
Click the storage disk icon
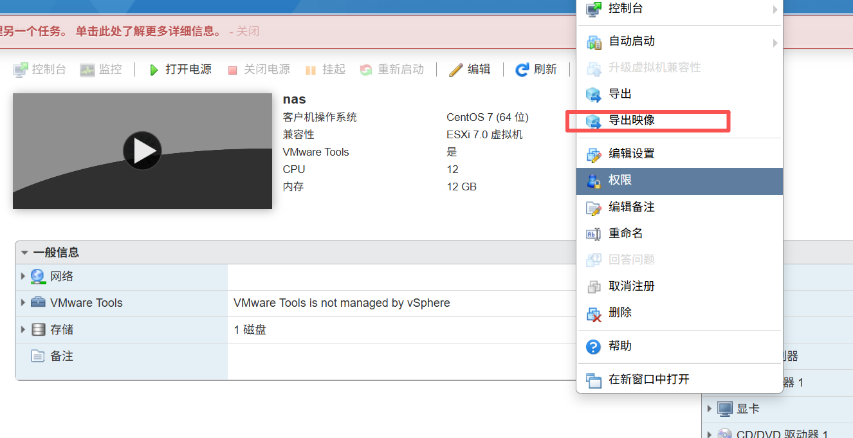click(x=39, y=329)
